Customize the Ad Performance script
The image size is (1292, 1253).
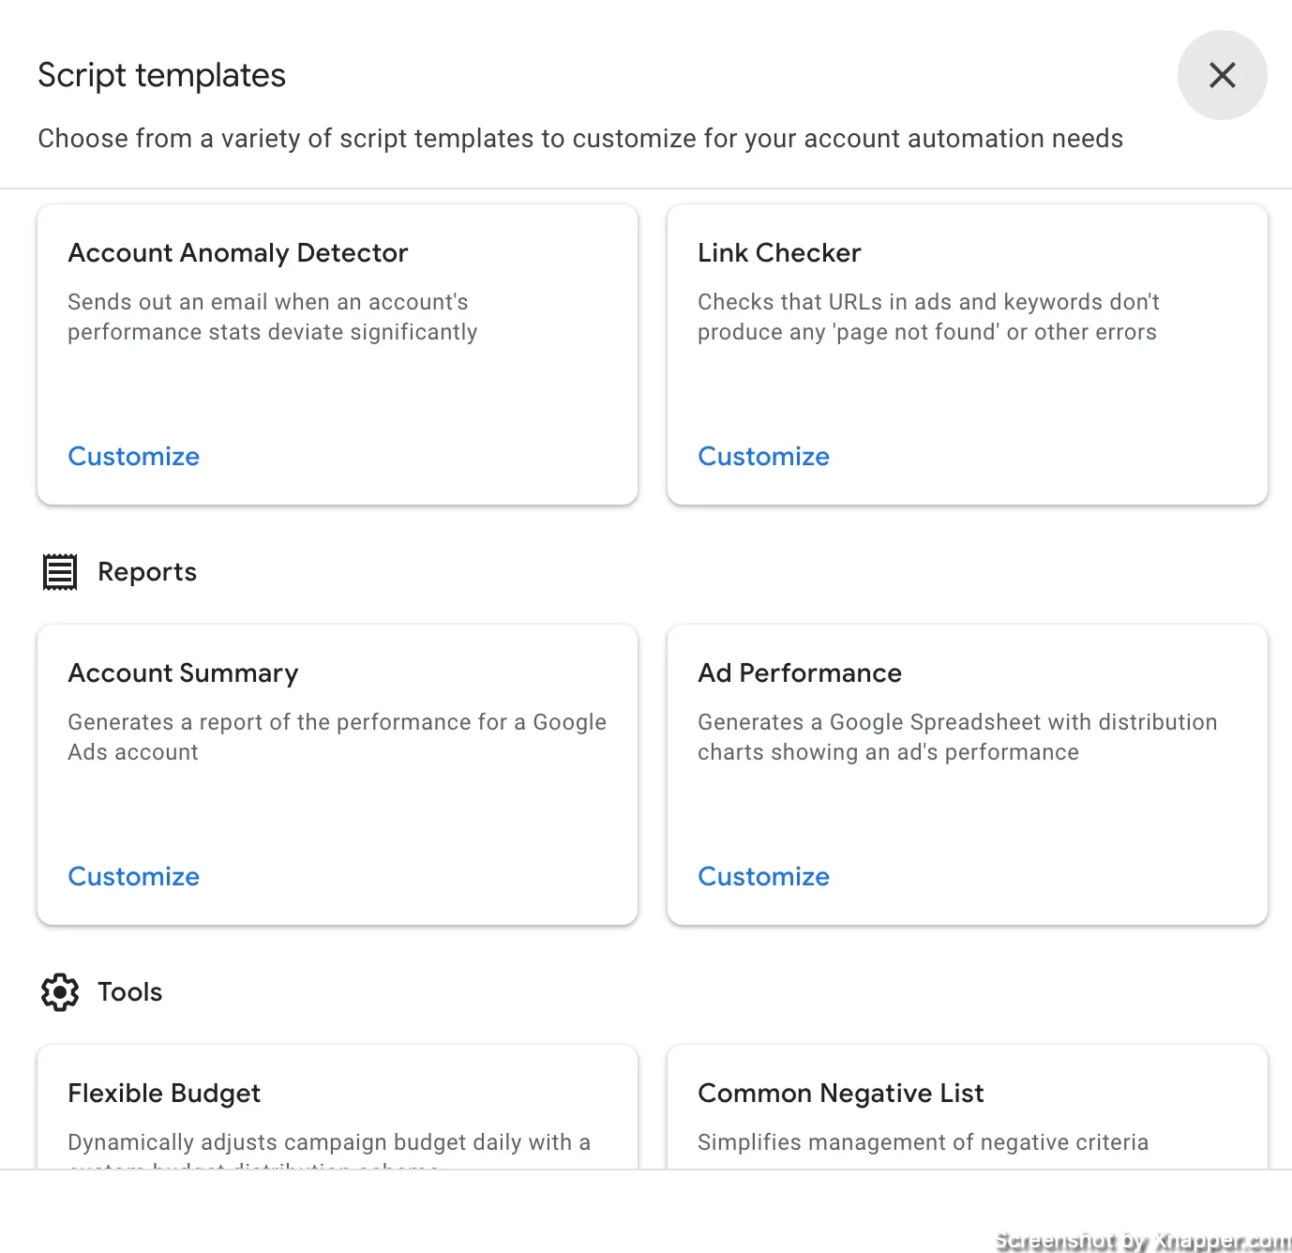[x=764, y=877]
